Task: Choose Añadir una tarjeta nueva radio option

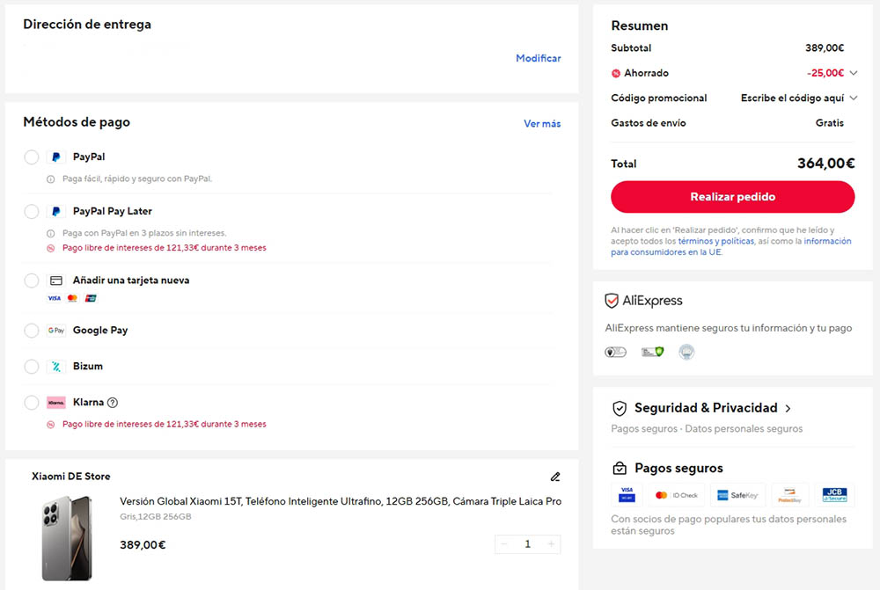Action: point(32,280)
